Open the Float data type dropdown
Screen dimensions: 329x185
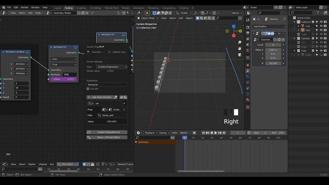click(64, 65)
